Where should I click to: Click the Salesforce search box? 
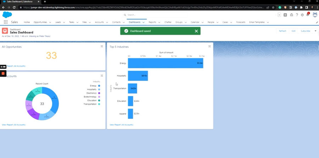tap(155, 15)
